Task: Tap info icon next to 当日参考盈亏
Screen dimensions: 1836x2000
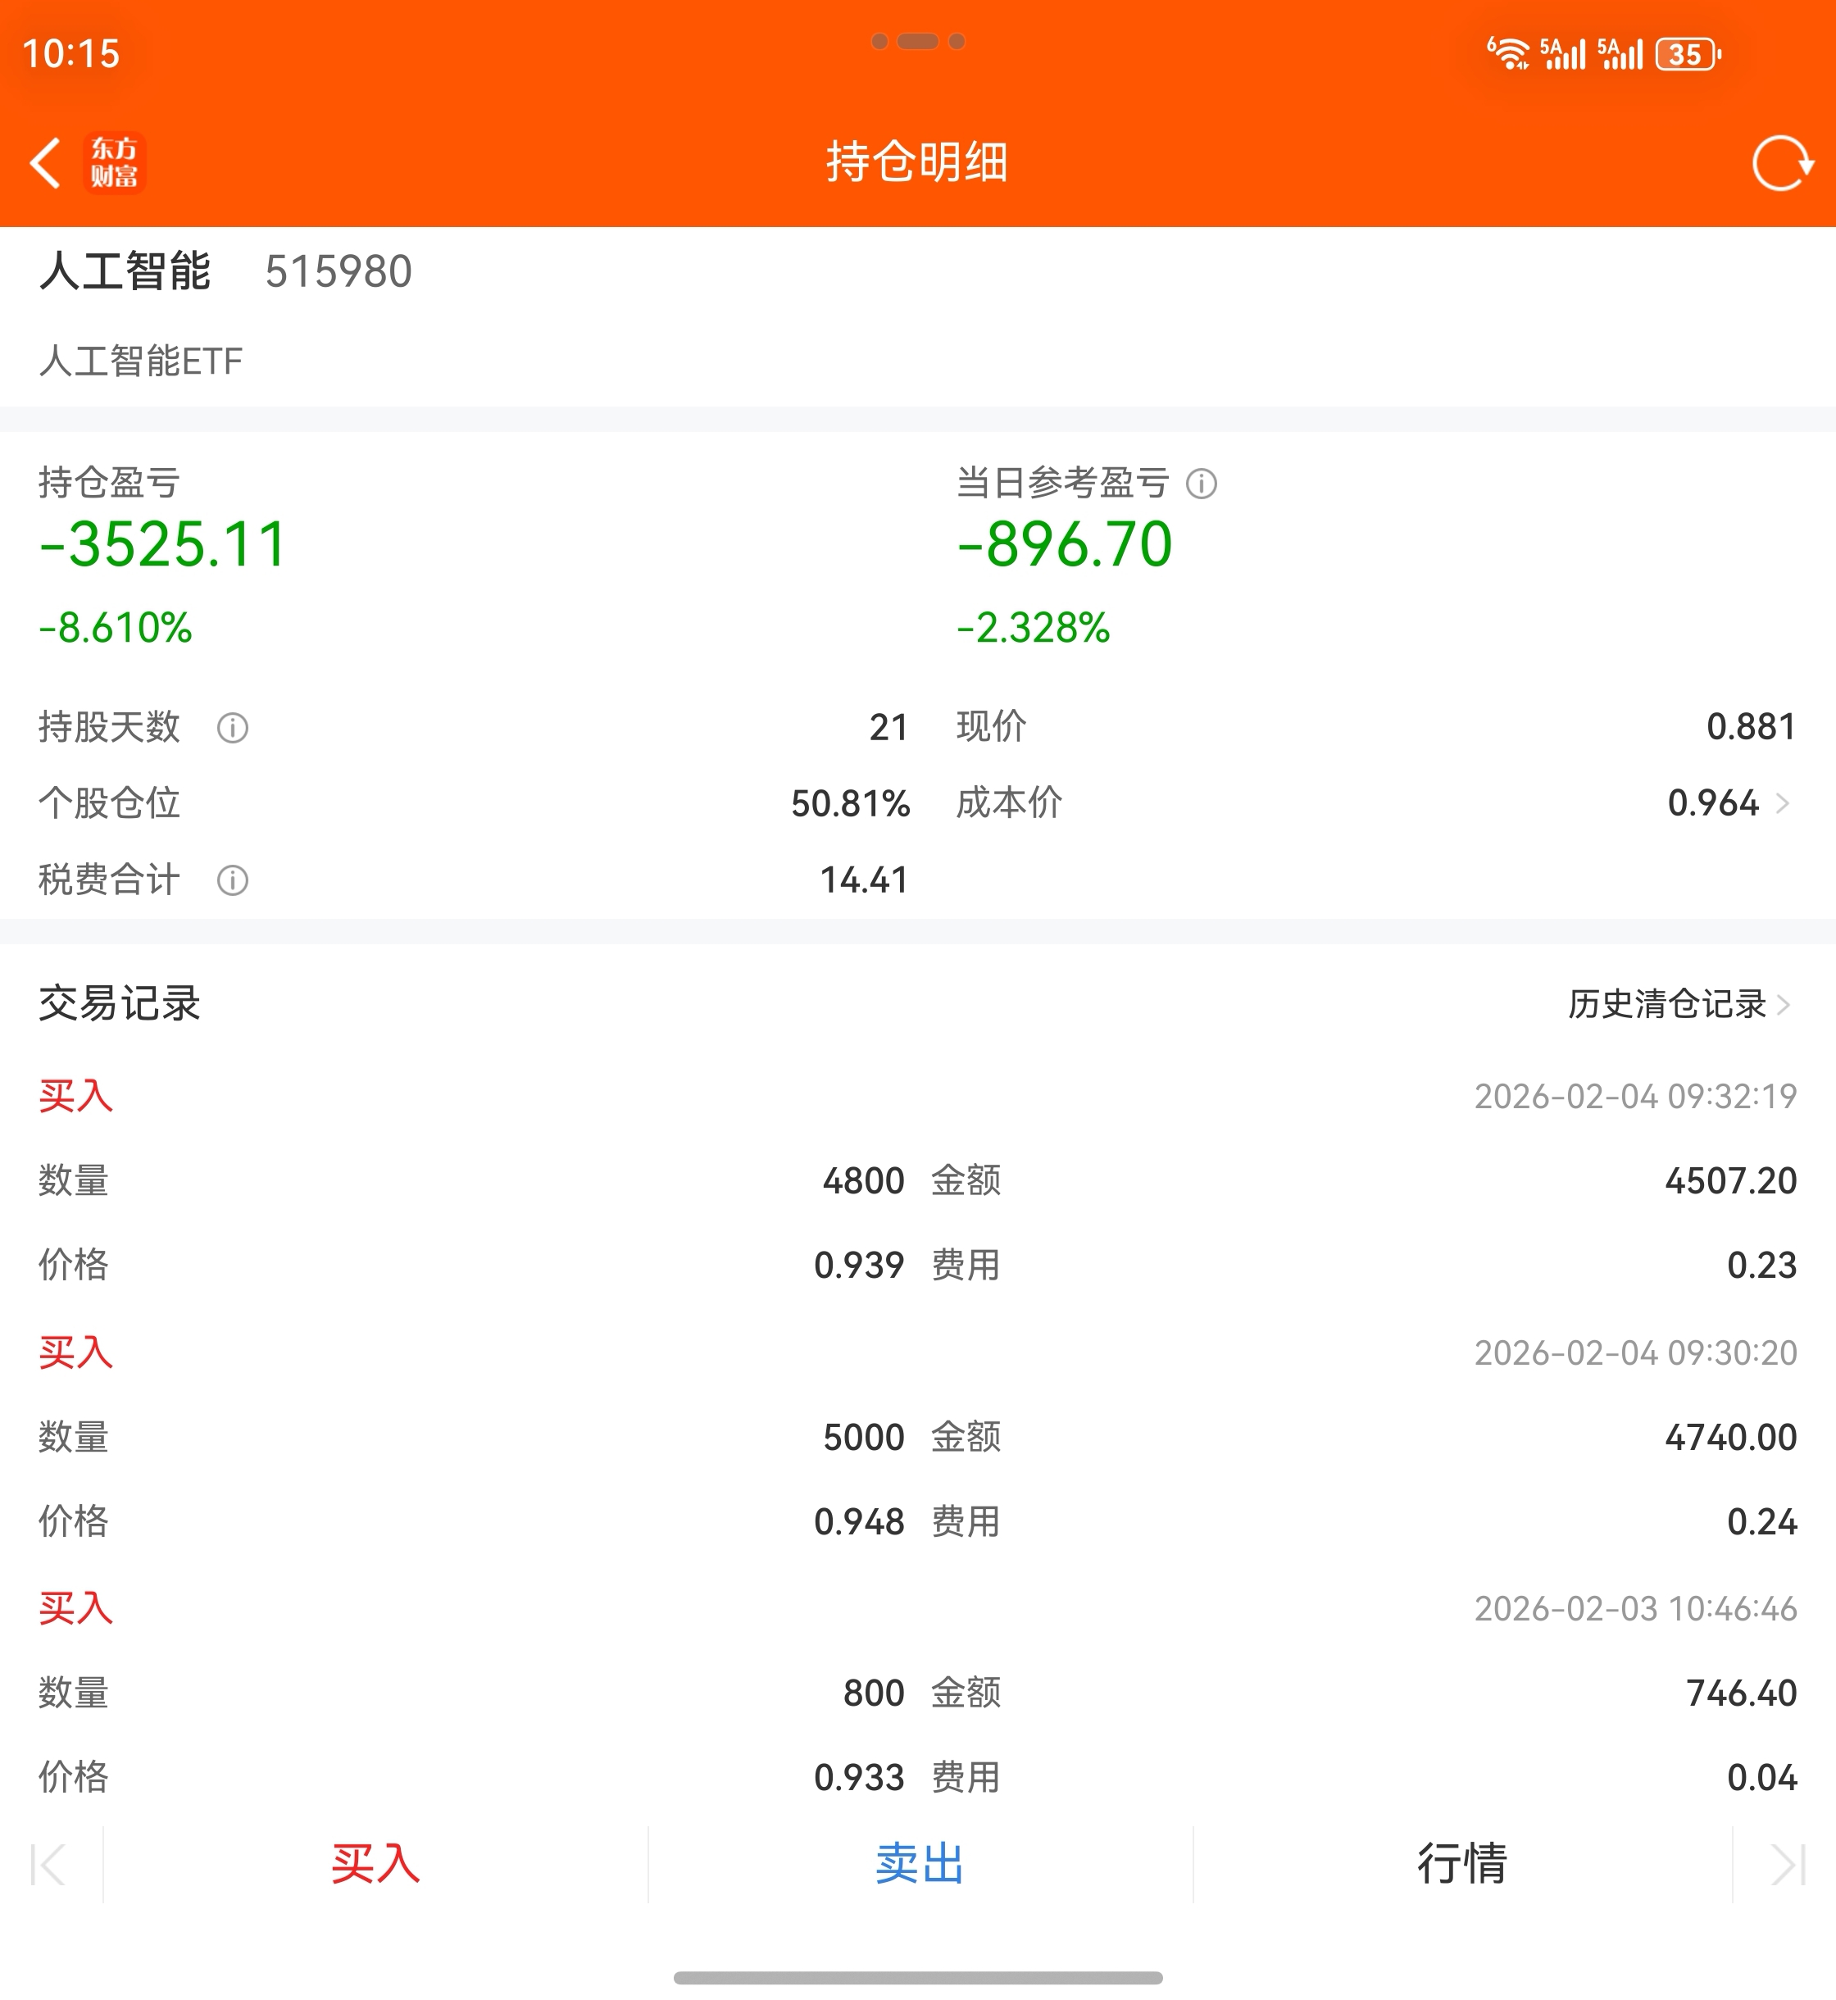Action: [x=1201, y=484]
